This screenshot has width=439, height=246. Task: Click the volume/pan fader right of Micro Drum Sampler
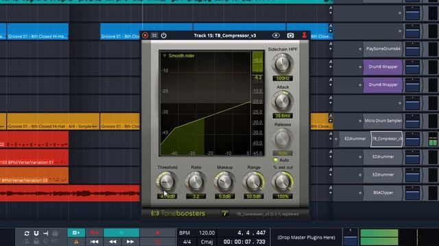[x=413, y=121]
